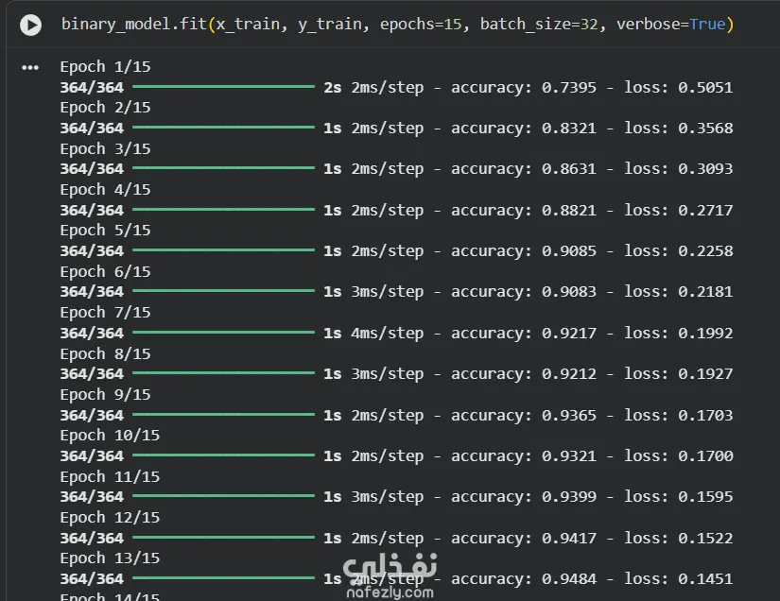Select the 'Epoch 2/15' output line
780x601 pixels.
pos(106,108)
